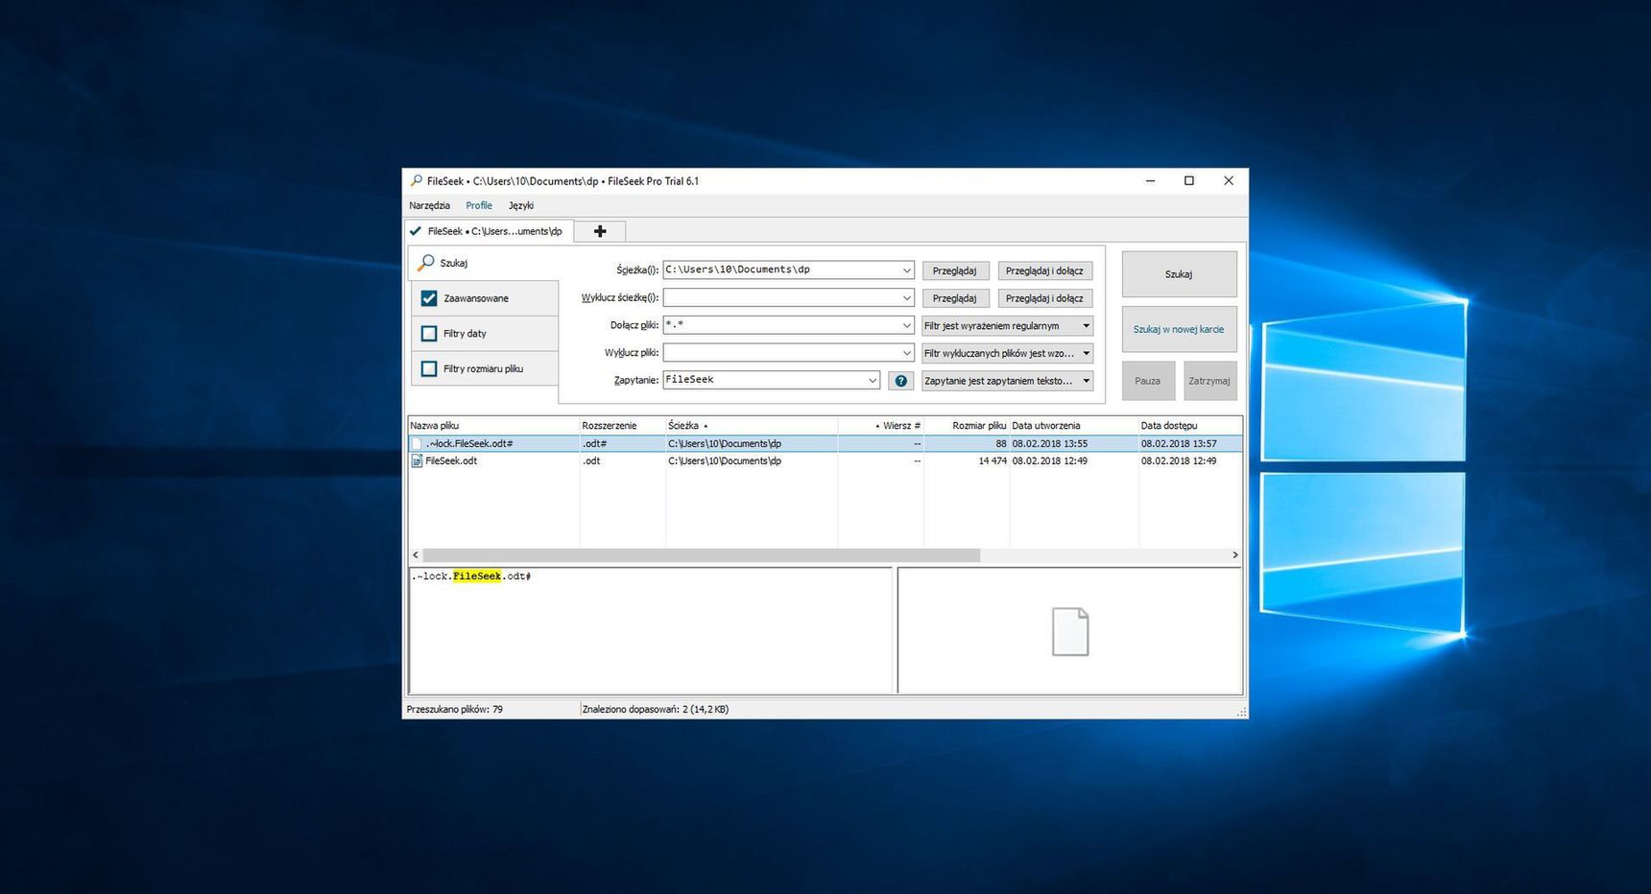
Task: Click the .odt# extension cell
Action: point(594,444)
